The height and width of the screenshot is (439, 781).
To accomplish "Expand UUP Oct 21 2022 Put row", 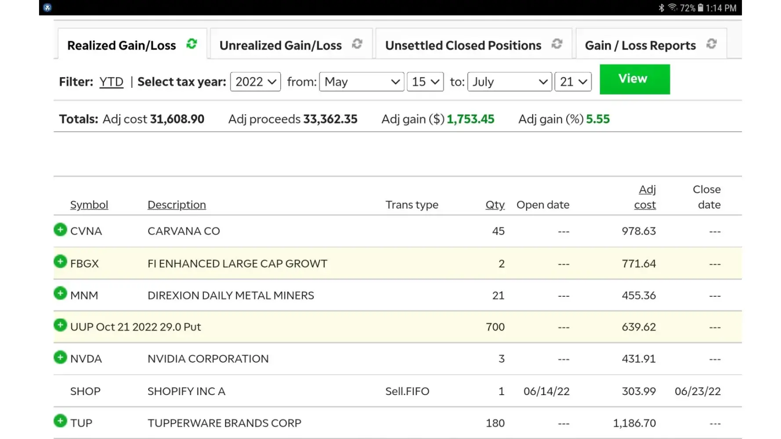I will point(60,325).
